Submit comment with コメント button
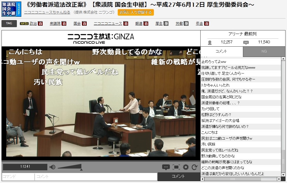 tap(179, 176)
